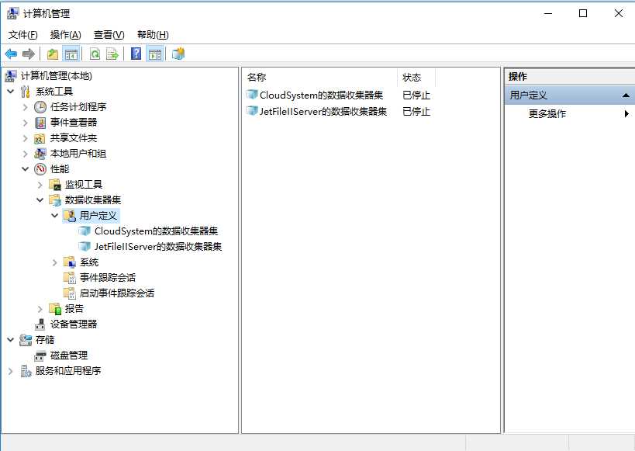Select the 设备管理器 tree item
635x451 pixels.
[74, 324]
